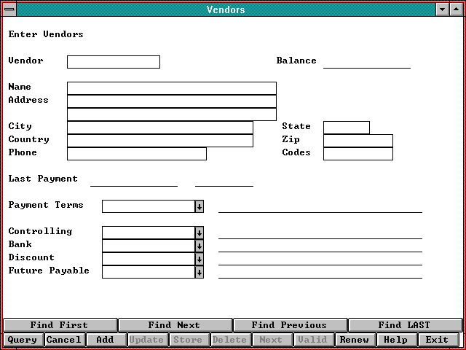This screenshot has height=350, width=466.
Task: Click the Exit button
Action: pyautogui.click(x=437, y=340)
